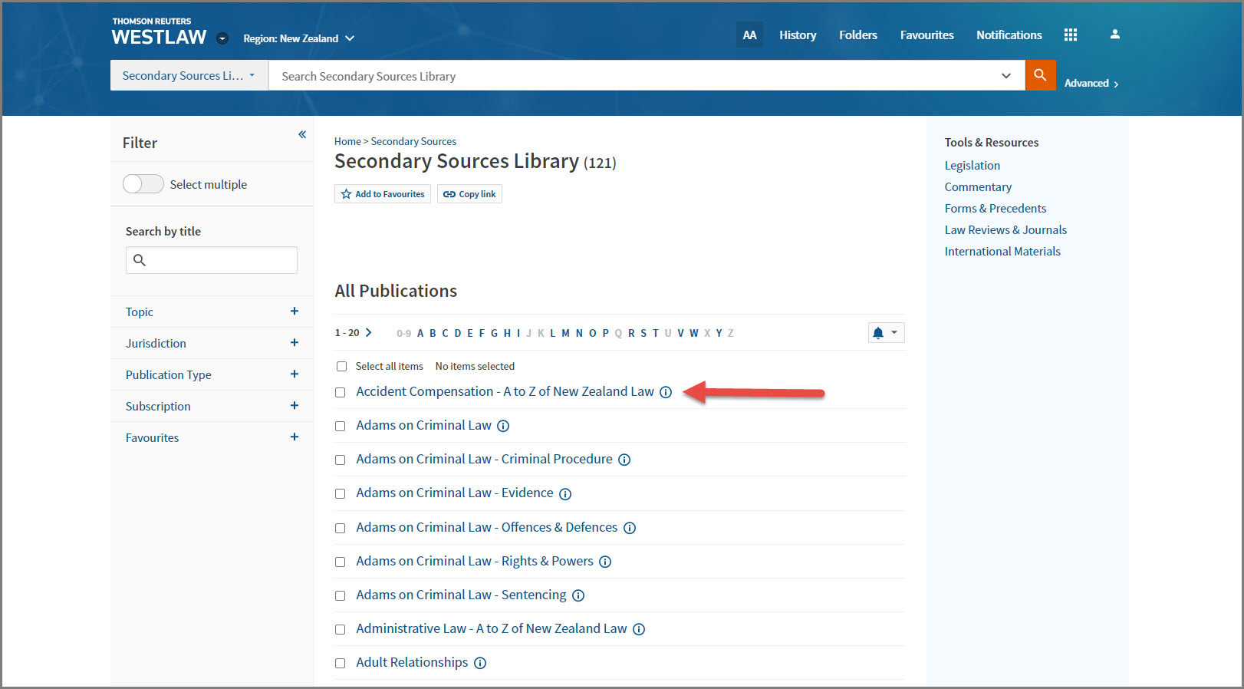Click the orange search magnifier button

click(1040, 75)
